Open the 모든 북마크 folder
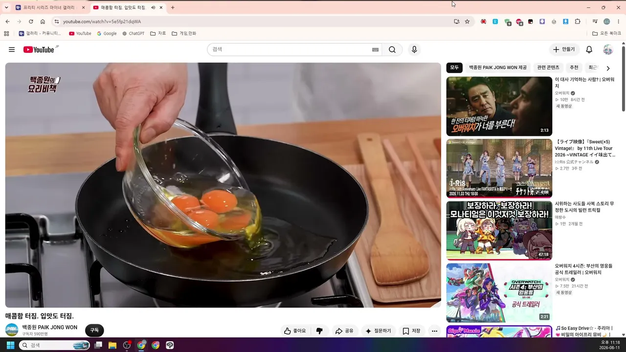The width and height of the screenshot is (626, 352). pos(606,33)
